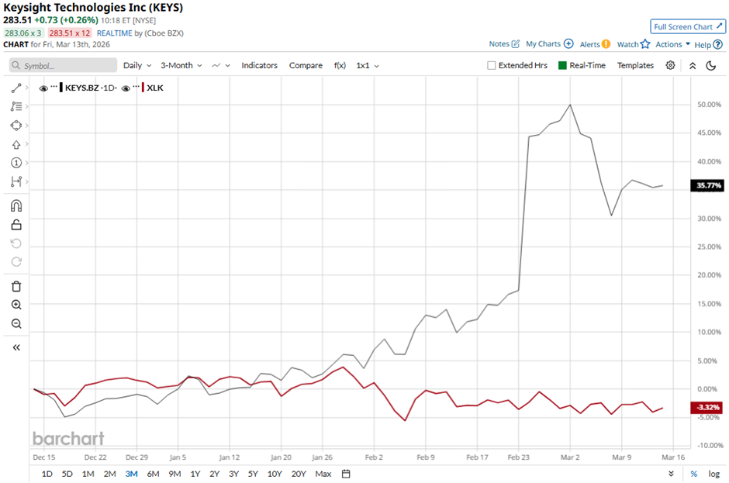Zoom out with the magnifier minus

pyautogui.click(x=16, y=323)
